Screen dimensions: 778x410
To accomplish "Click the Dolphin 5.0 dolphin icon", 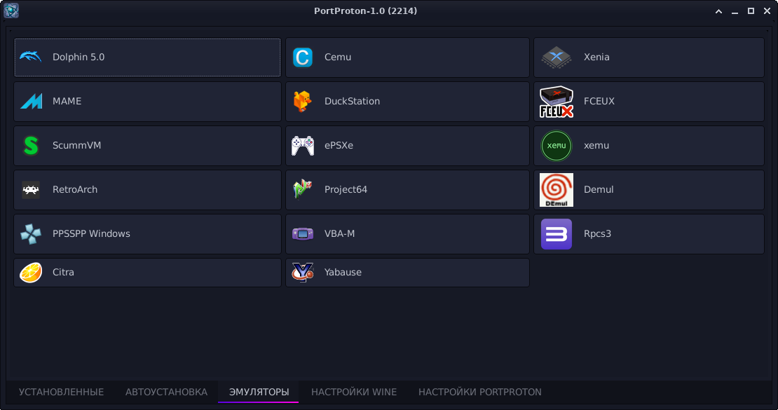I will (30, 57).
